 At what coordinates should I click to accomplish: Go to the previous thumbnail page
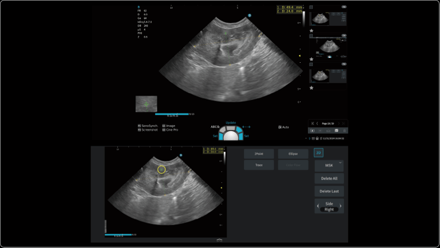tap(317, 123)
